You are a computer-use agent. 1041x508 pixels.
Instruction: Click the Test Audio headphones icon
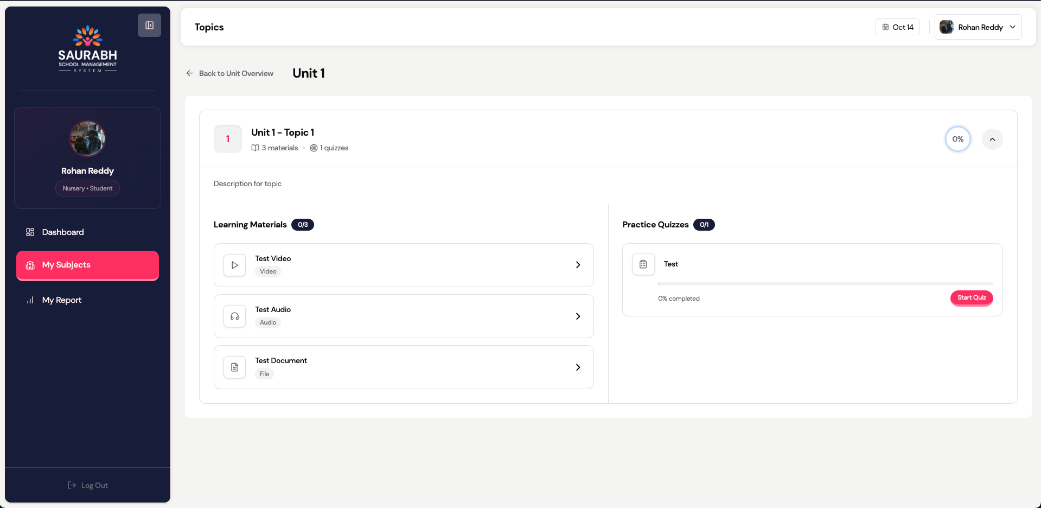coord(235,316)
